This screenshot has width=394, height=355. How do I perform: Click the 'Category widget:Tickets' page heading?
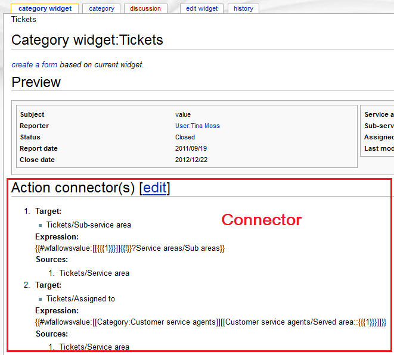(87, 40)
